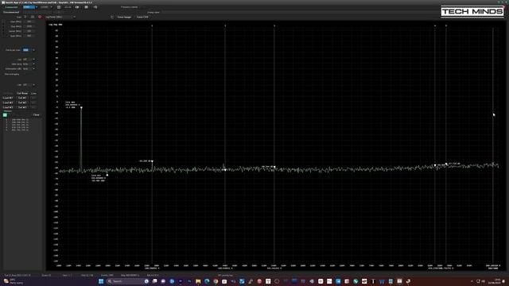Image resolution: width=509 pixels, height=286 pixels.
Task: Click the Start MHz input field
Action: (29, 21)
